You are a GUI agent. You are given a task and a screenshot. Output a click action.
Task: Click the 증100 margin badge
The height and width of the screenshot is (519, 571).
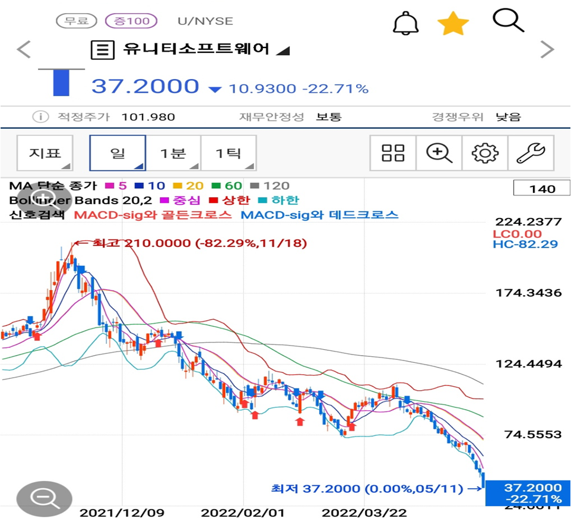pos(131,21)
